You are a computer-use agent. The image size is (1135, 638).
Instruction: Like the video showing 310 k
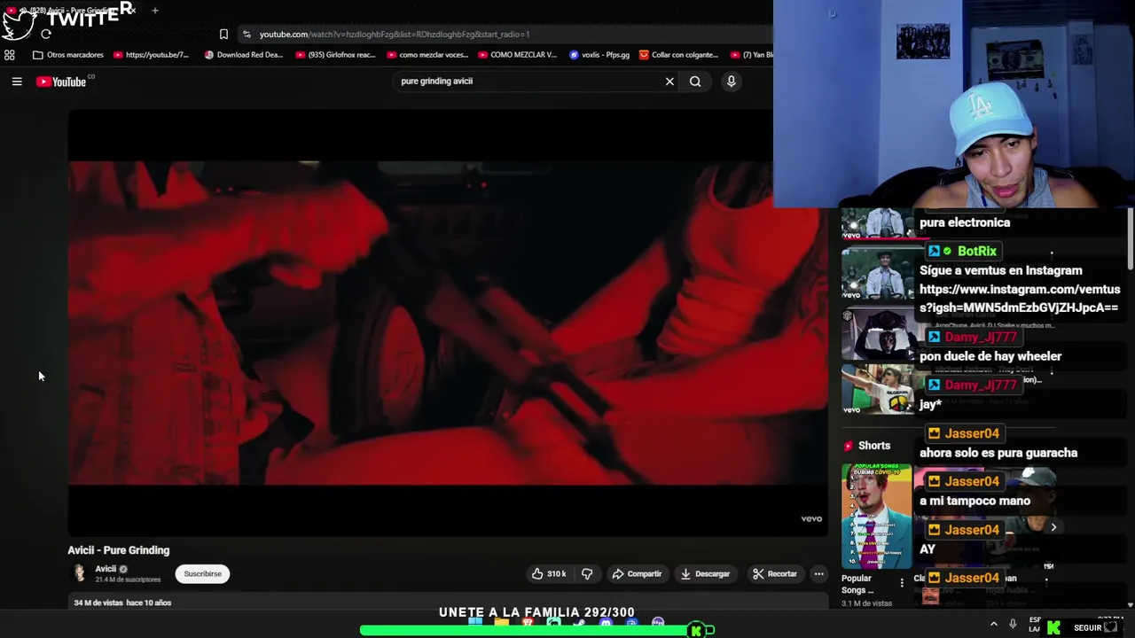click(549, 574)
